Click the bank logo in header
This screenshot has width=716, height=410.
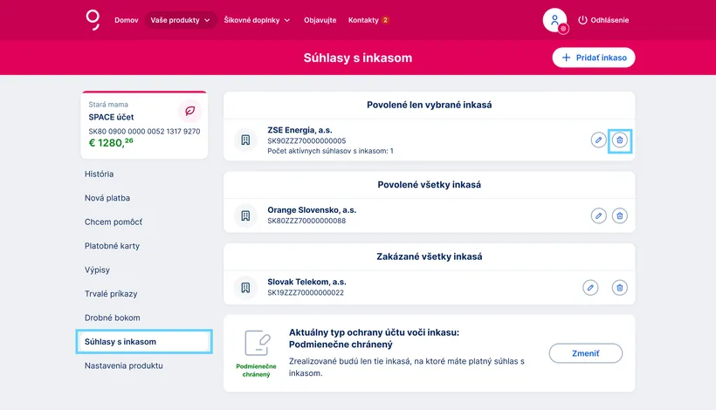pyautogui.click(x=93, y=20)
